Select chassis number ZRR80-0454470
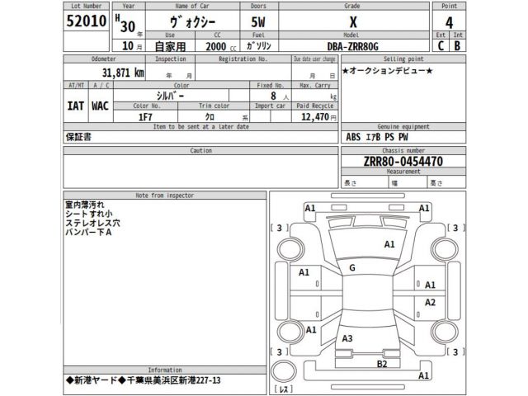528x396 pixels. (403, 162)
